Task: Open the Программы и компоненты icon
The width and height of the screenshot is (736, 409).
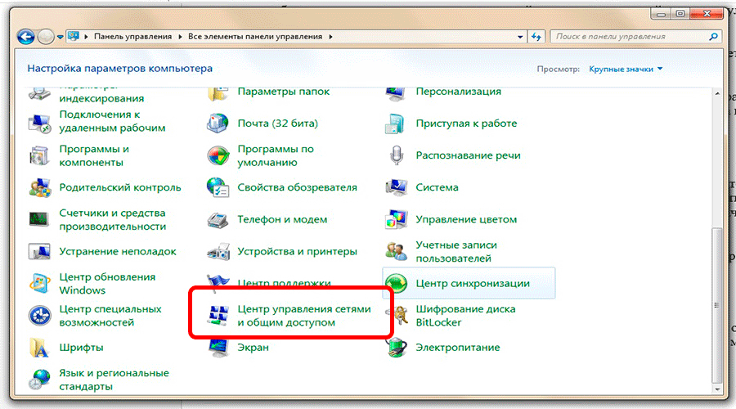Action: click(39, 155)
